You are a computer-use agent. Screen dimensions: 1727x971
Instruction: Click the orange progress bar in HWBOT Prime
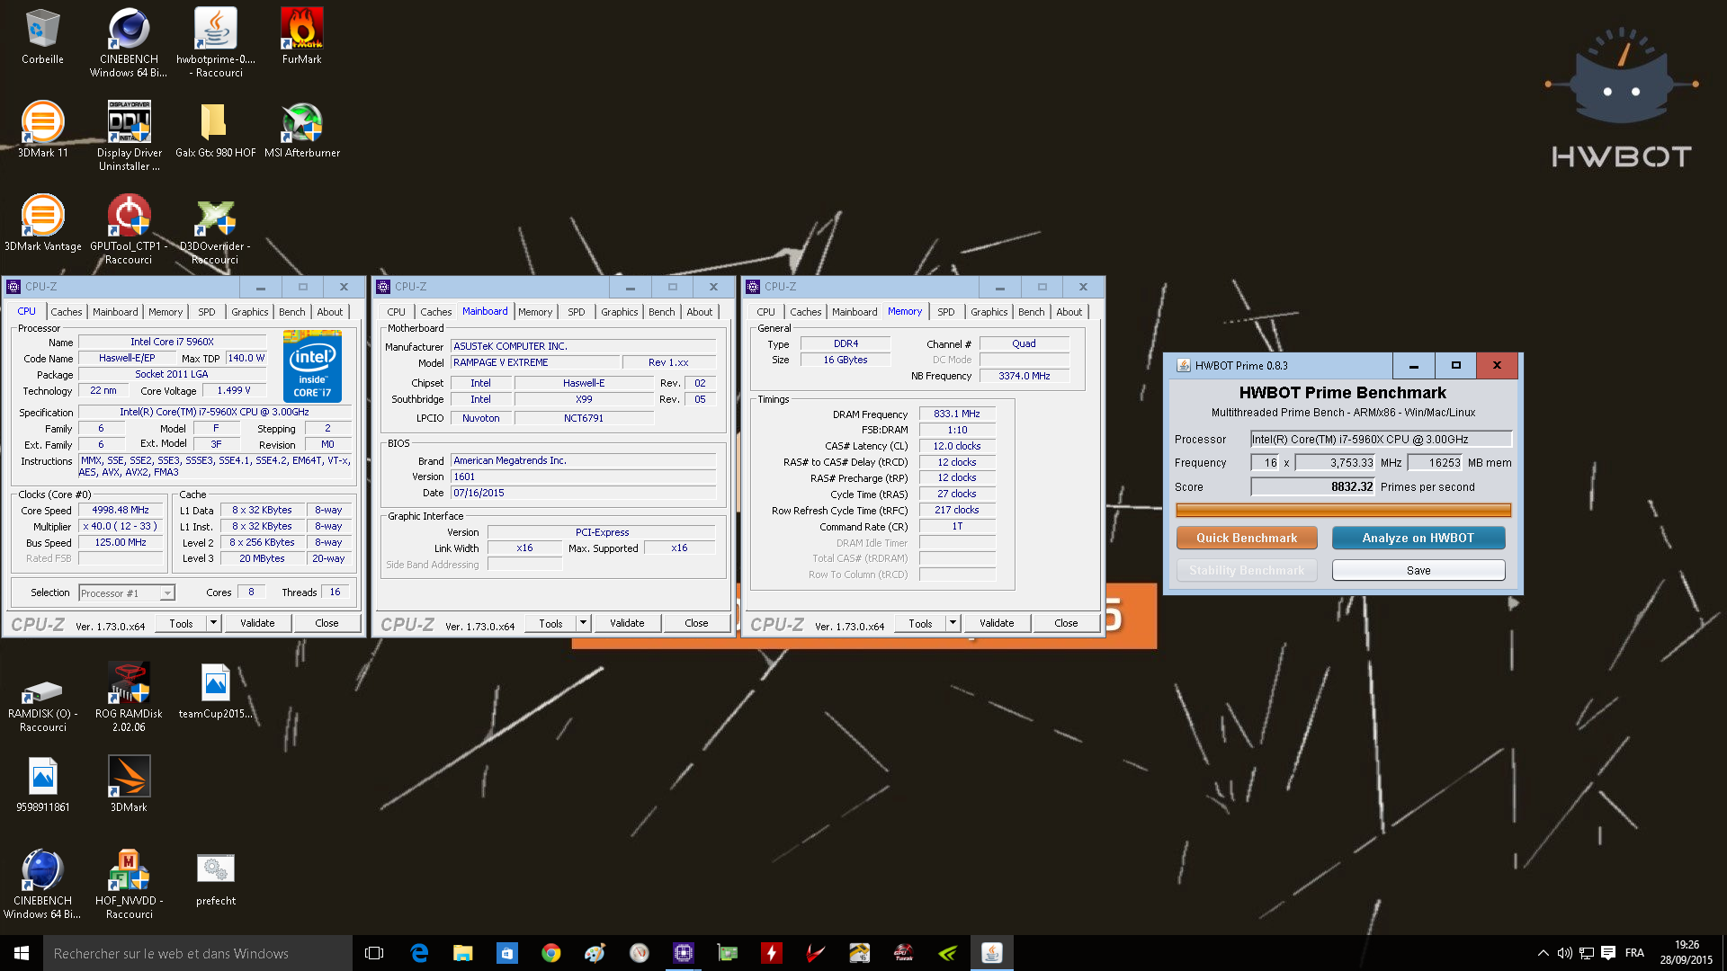(1343, 511)
